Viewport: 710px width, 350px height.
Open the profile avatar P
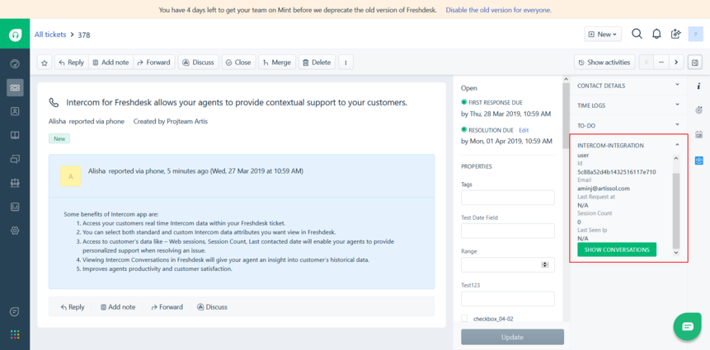coord(695,34)
